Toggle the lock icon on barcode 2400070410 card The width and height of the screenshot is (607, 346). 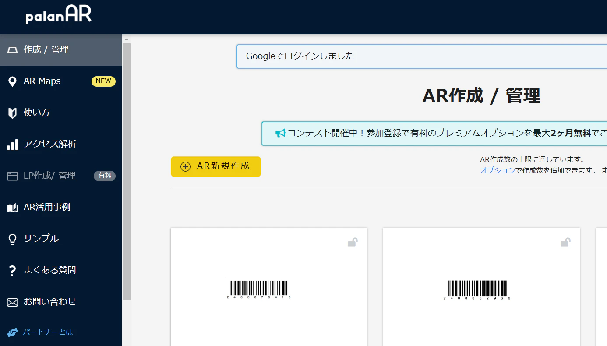(x=353, y=242)
